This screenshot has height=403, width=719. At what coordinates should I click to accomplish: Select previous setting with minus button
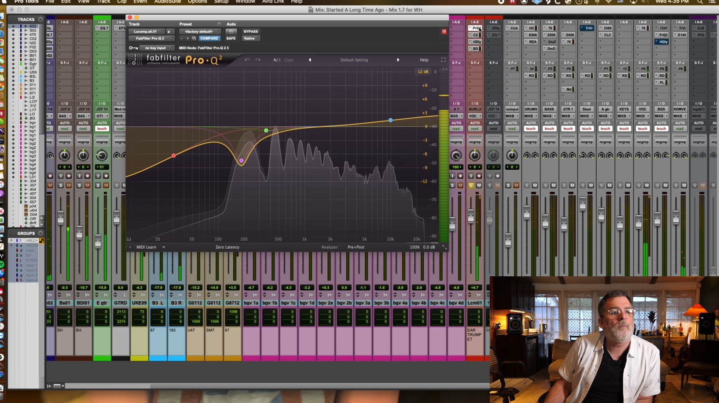(x=182, y=38)
